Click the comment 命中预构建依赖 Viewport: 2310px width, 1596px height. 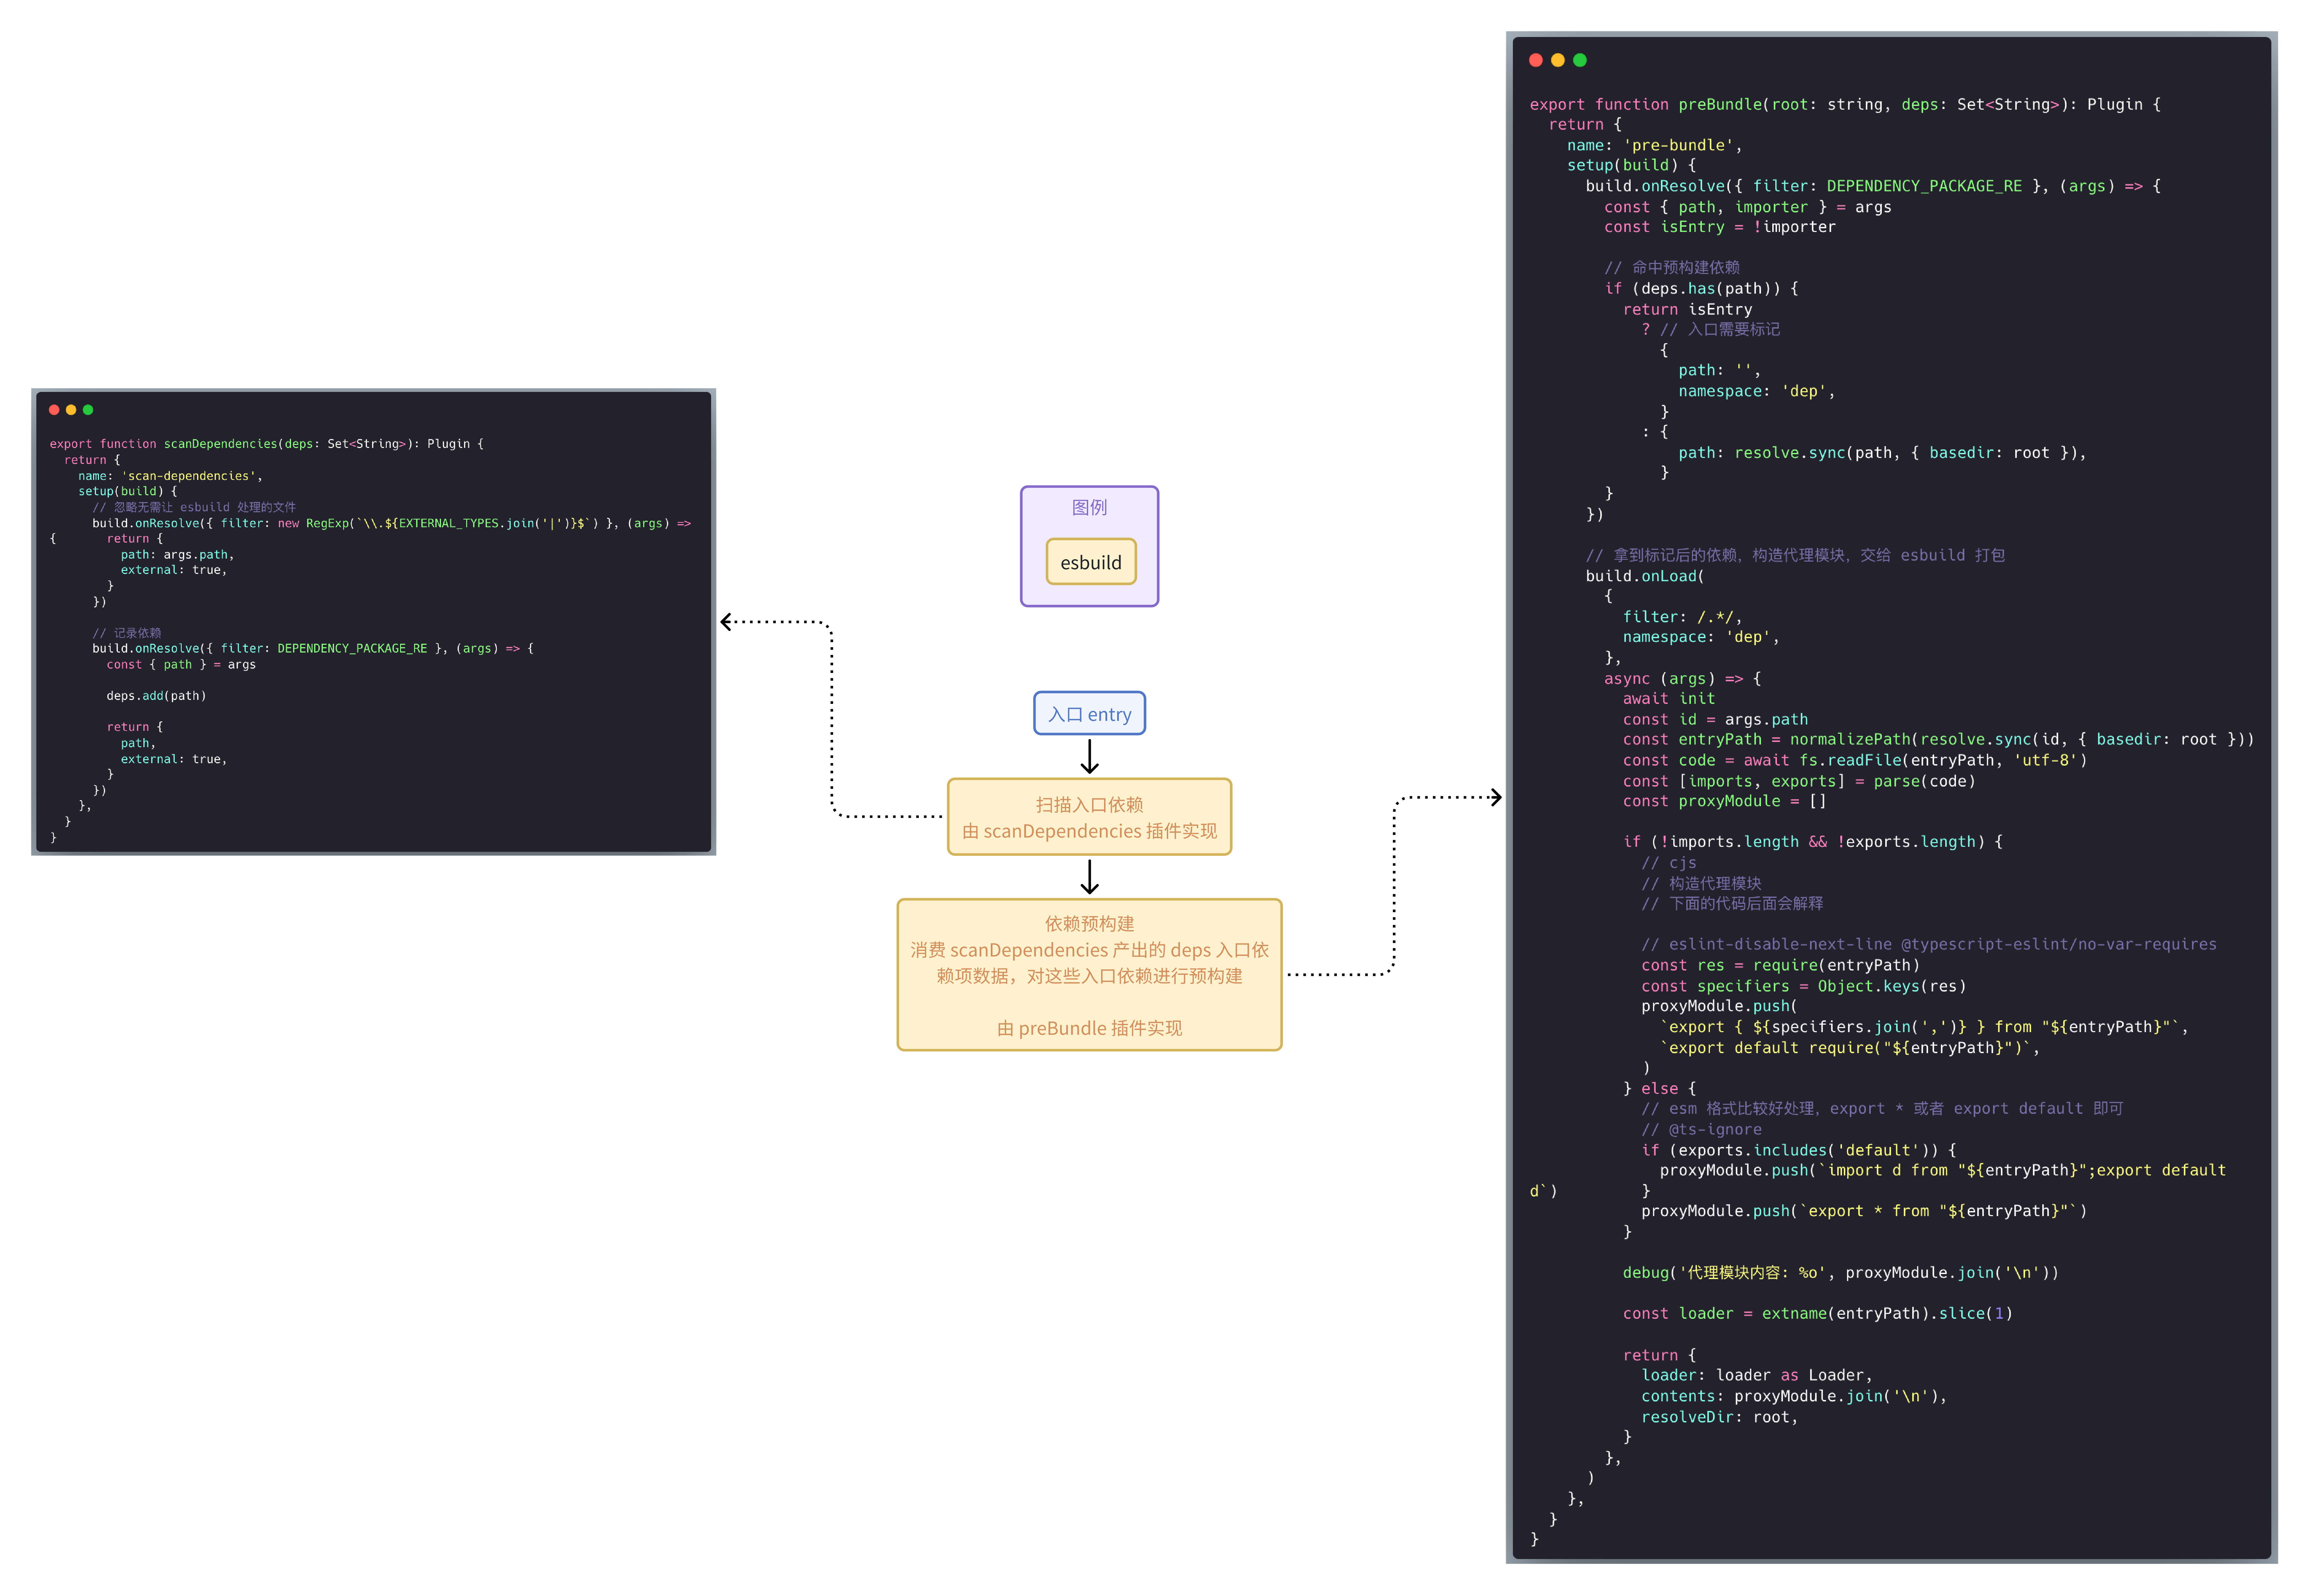click(x=1672, y=268)
